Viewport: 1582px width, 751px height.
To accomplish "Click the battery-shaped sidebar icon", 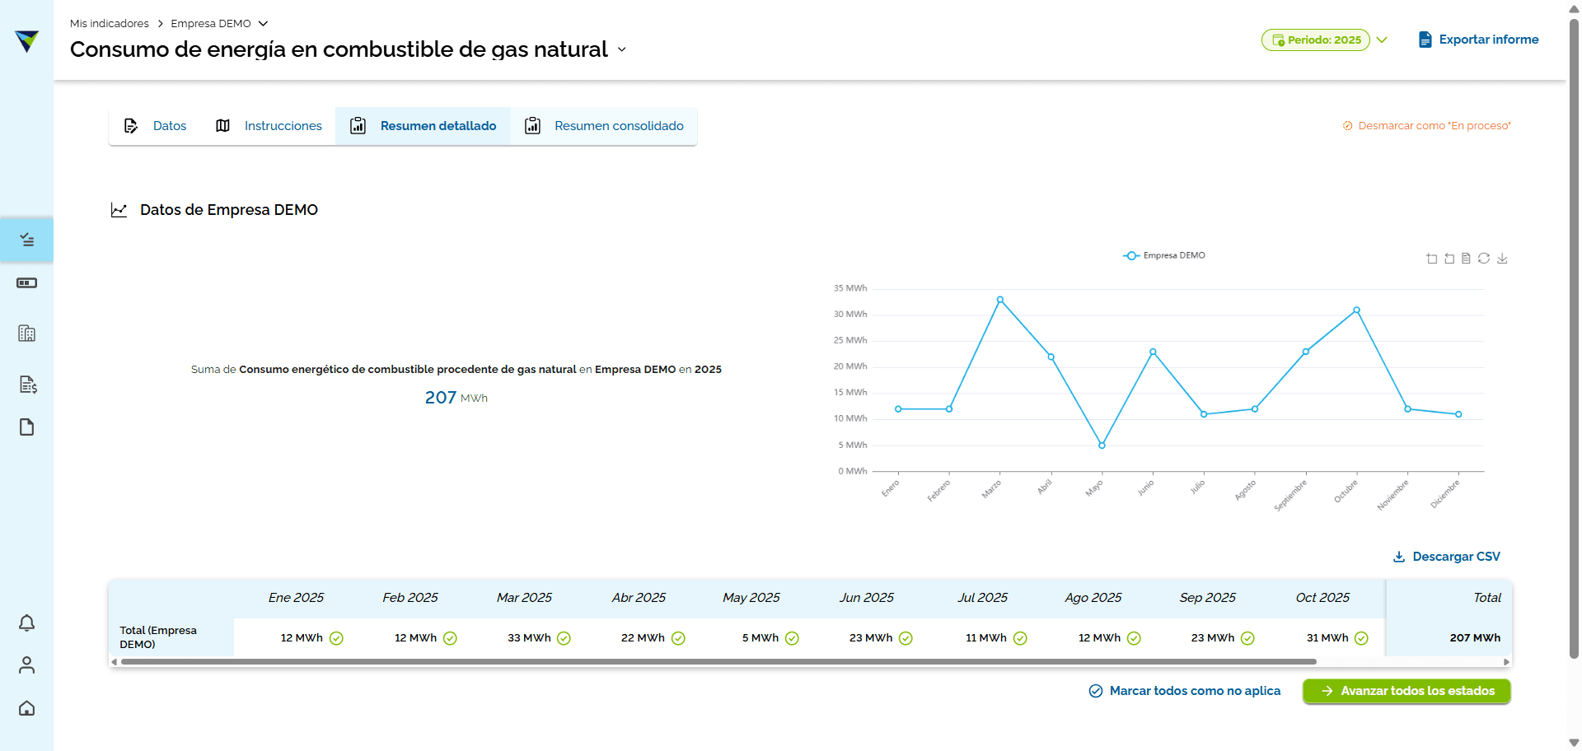I will pos(26,283).
